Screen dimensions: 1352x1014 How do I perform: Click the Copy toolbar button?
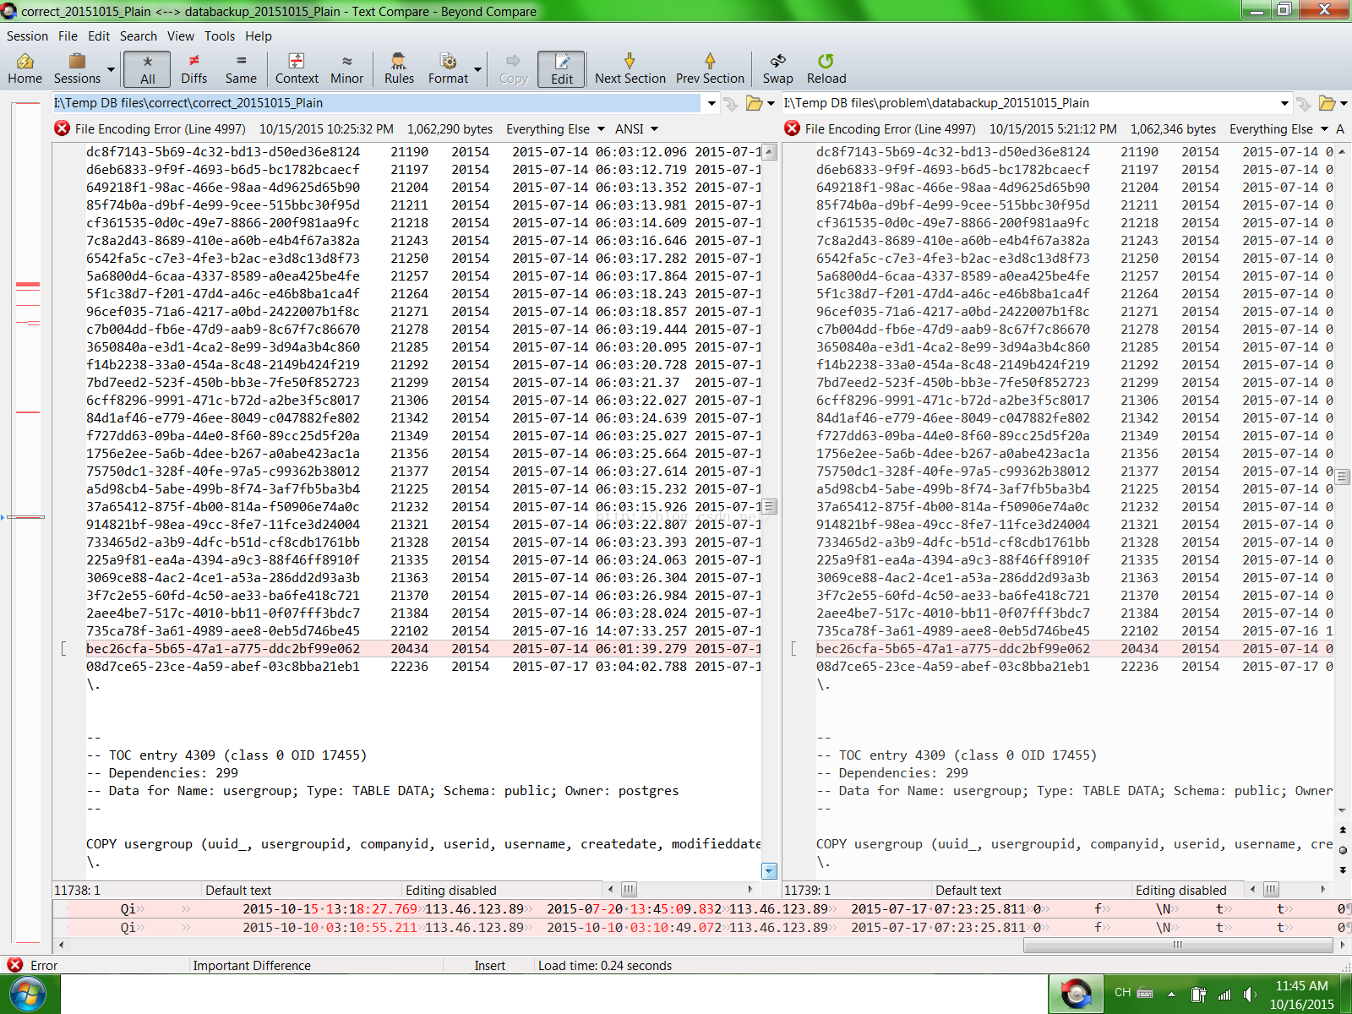pos(513,68)
